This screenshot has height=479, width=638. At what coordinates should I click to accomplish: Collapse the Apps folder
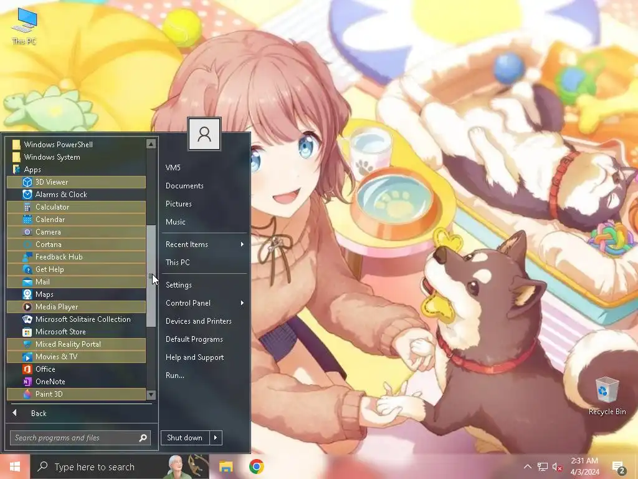click(77, 170)
